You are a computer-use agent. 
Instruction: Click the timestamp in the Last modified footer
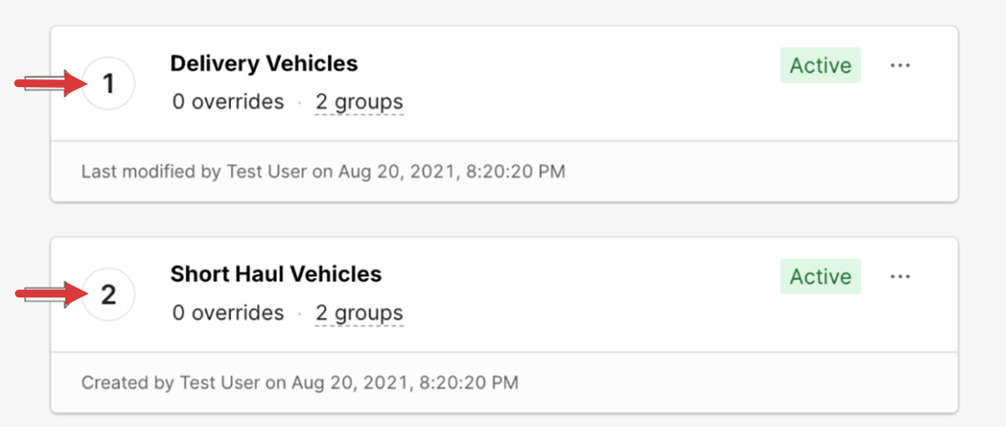[x=451, y=171]
